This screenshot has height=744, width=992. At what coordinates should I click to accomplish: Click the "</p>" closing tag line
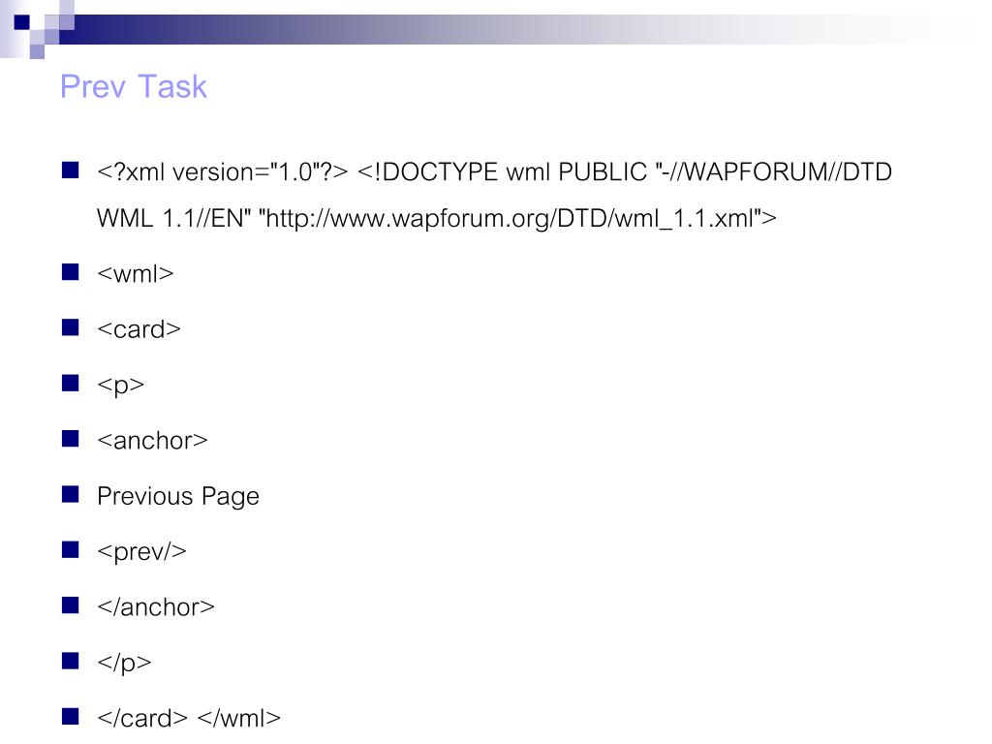124,663
